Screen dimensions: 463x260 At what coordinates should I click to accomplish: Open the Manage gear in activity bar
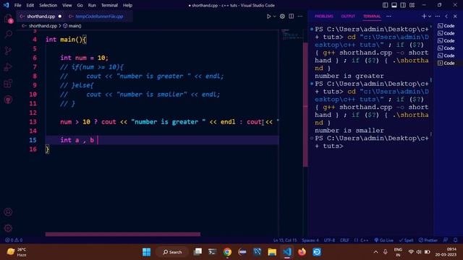(x=8, y=228)
